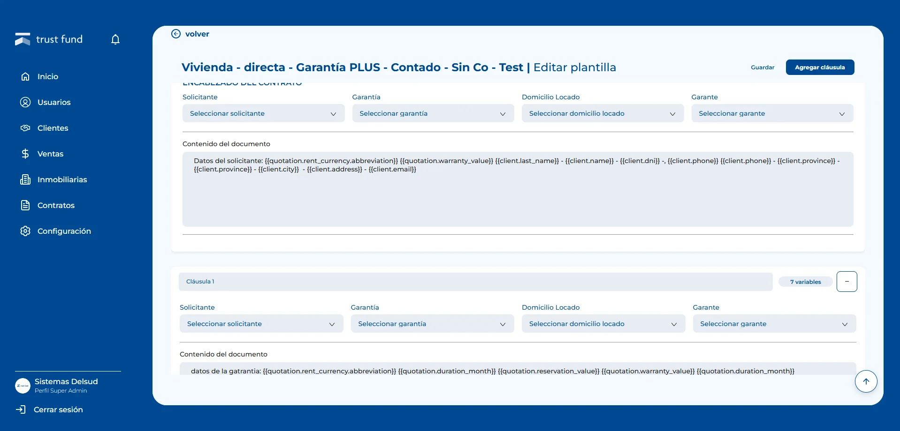Open header Seleccionar solicitante dropdown
900x431 pixels.
(x=264, y=113)
